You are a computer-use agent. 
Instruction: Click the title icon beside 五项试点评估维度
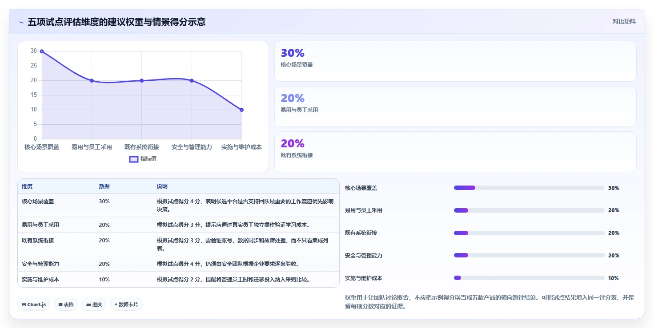tap(21, 22)
